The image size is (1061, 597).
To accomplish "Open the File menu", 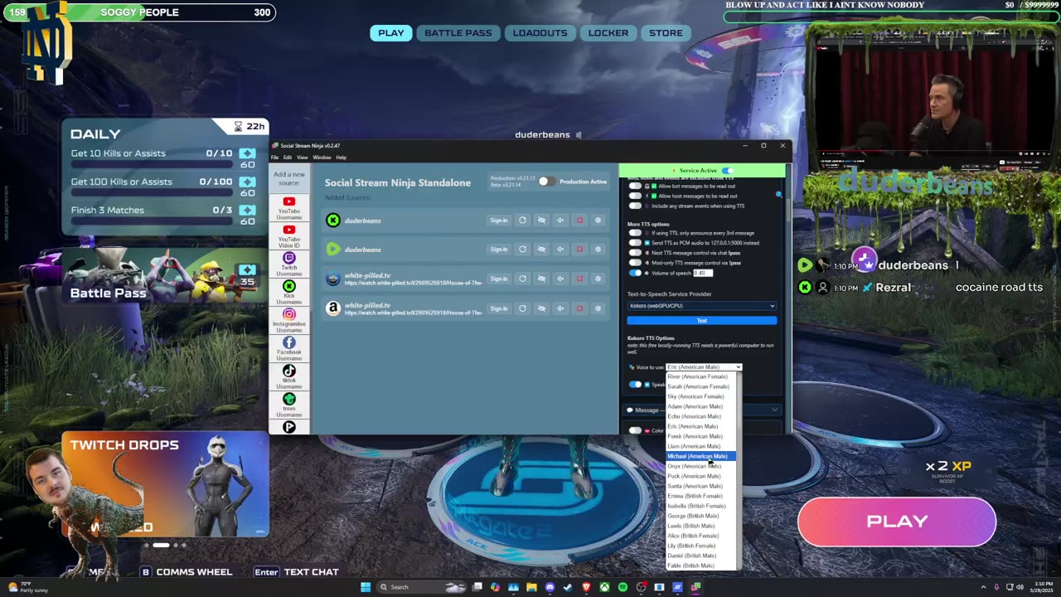I will tap(275, 158).
